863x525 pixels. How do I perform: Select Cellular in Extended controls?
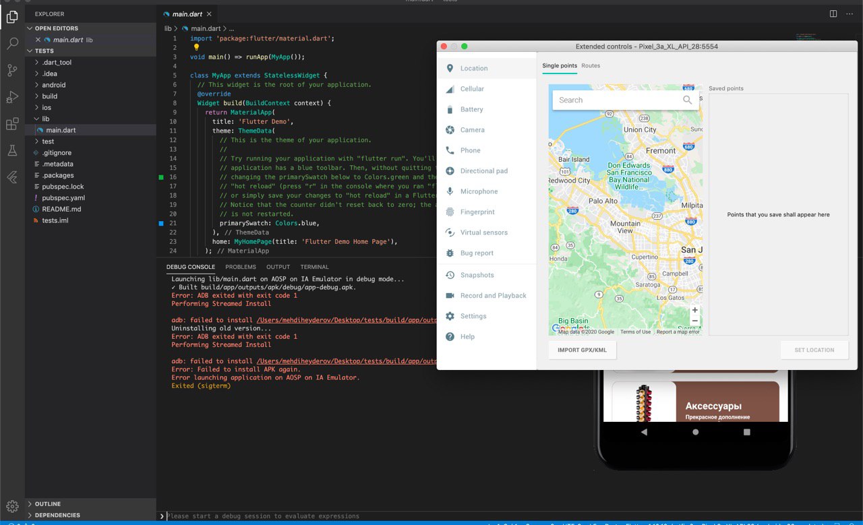pyautogui.click(x=487, y=89)
